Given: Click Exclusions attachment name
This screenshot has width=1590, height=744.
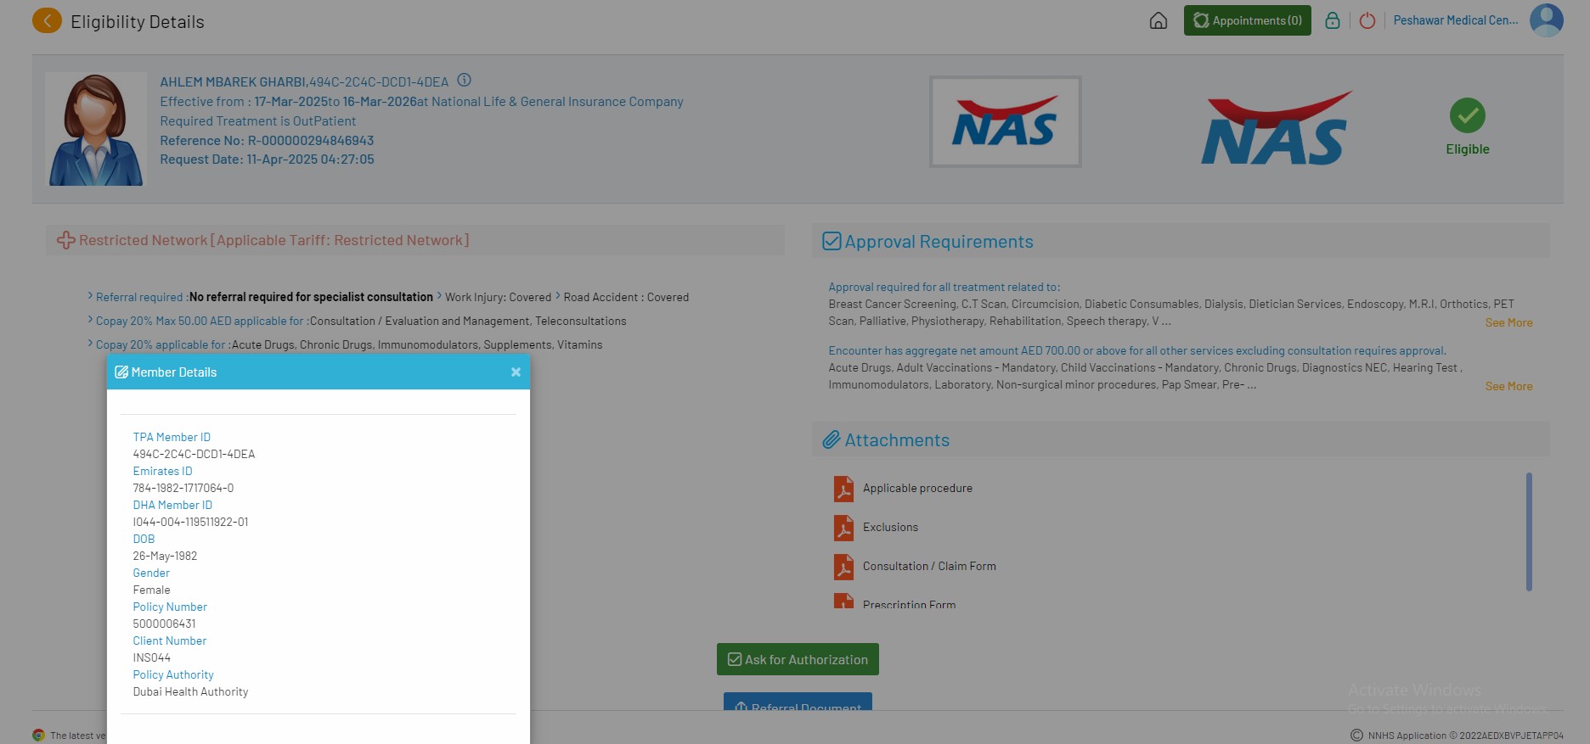Looking at the screenshot, I should pyautogui.click(x=890, y=527).
